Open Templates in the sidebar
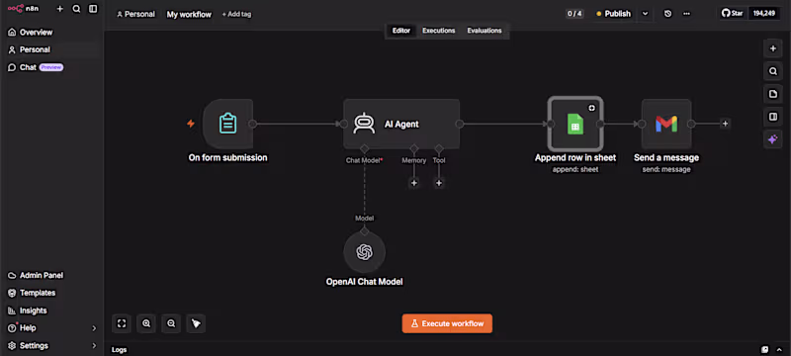This screenshot has height=356, width=791. click(32, 293)
